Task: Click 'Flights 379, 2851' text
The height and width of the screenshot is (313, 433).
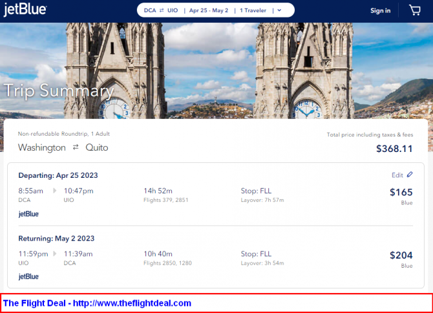Action: pyautogui.click(x=165, y=200)
